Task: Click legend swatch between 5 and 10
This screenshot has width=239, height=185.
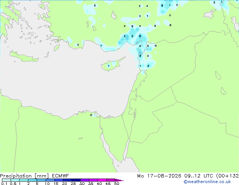Action: [41, 180]
